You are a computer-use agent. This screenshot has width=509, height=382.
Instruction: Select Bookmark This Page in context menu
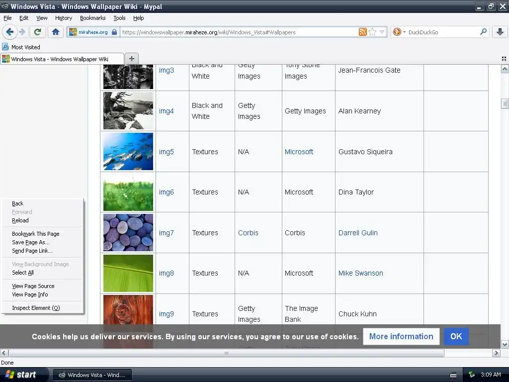click(43, 234)
